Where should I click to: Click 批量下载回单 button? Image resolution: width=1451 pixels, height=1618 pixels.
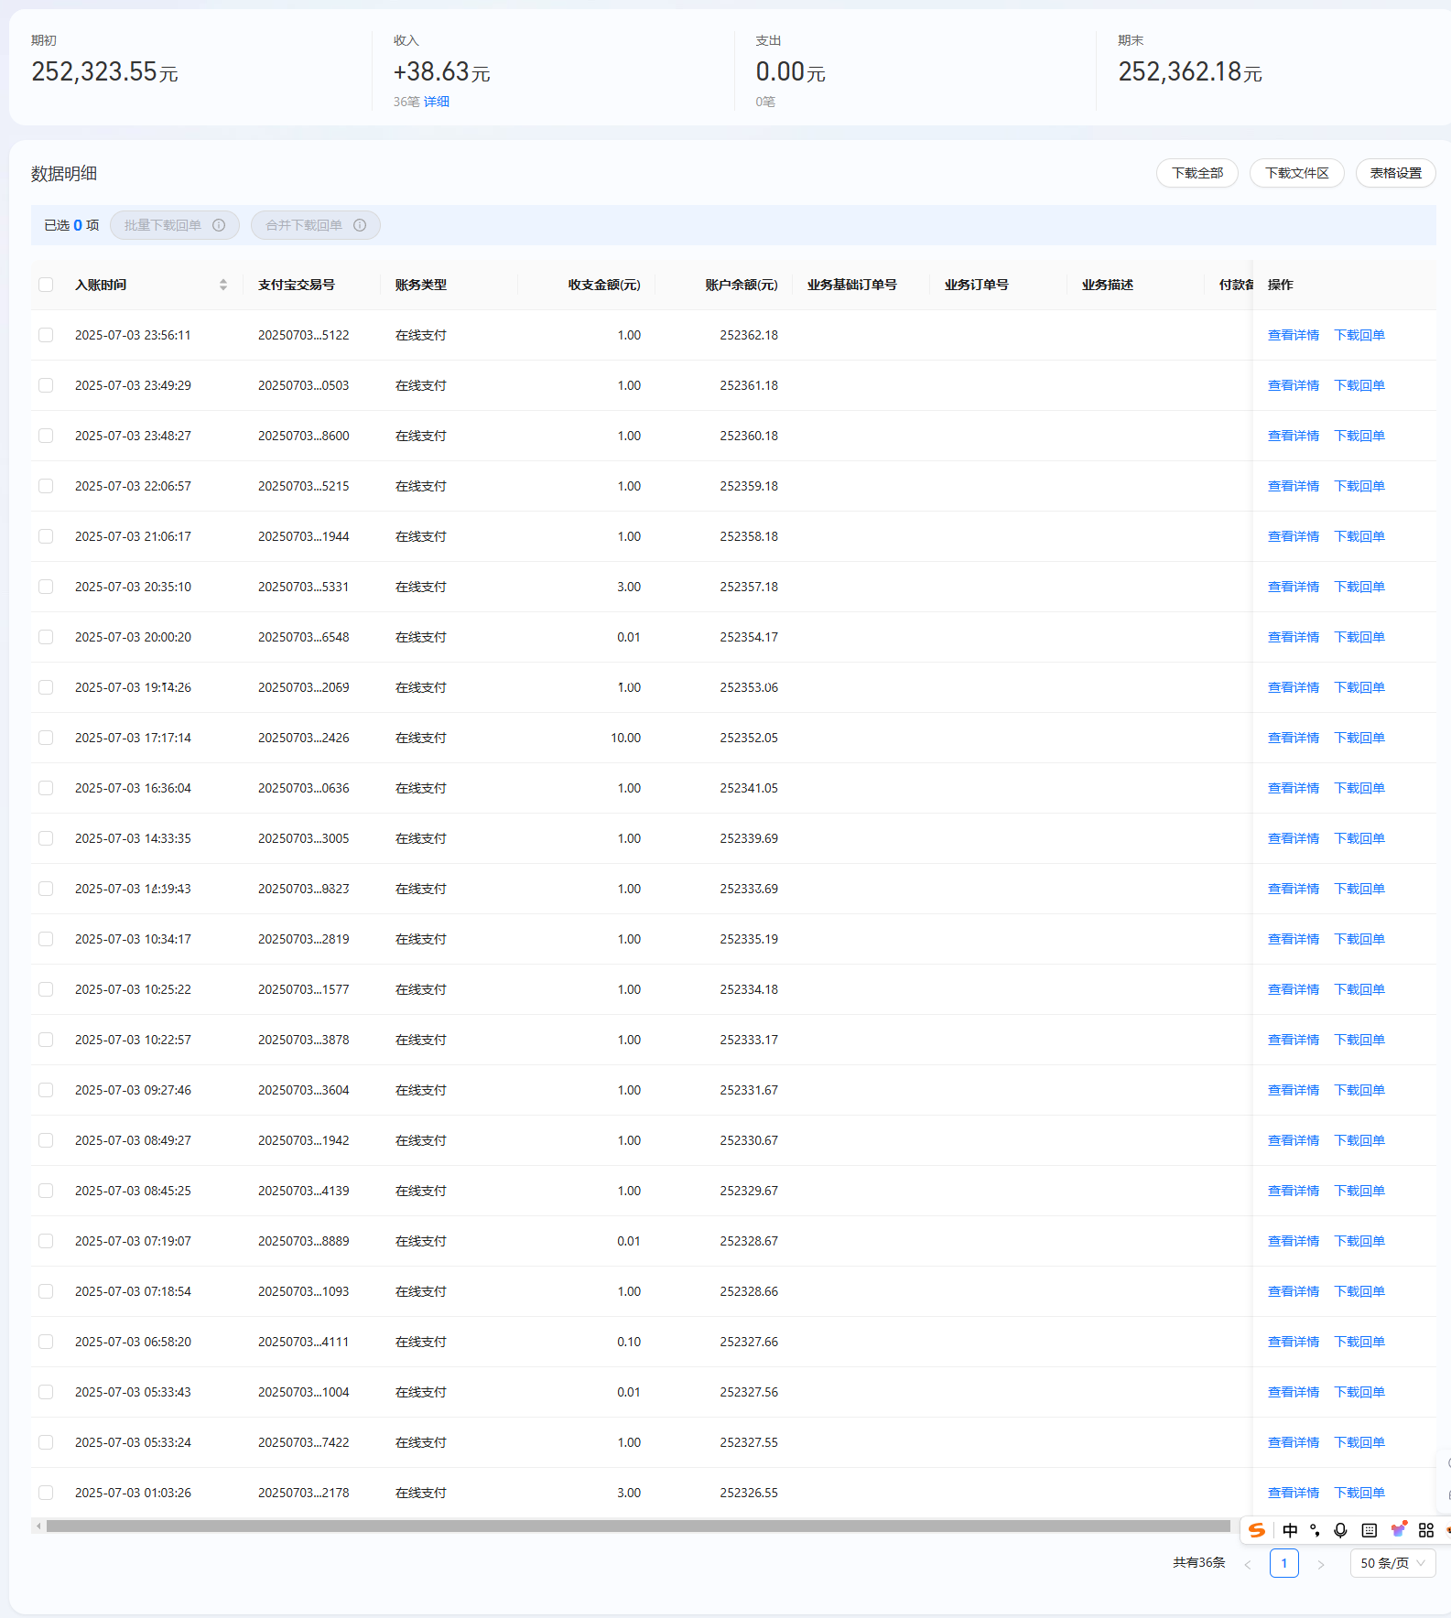coord(174,225)
